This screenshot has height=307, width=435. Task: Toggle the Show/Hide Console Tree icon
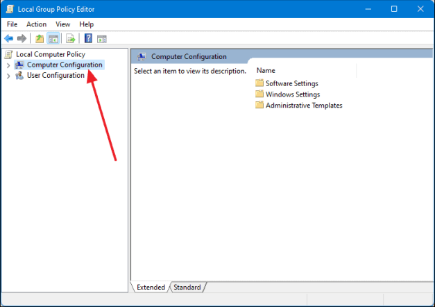coord(53,39)
